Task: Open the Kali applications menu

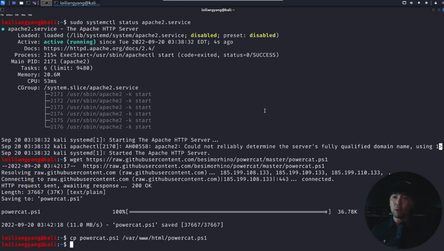Action: pyautogui.click(x=3, y=3)
